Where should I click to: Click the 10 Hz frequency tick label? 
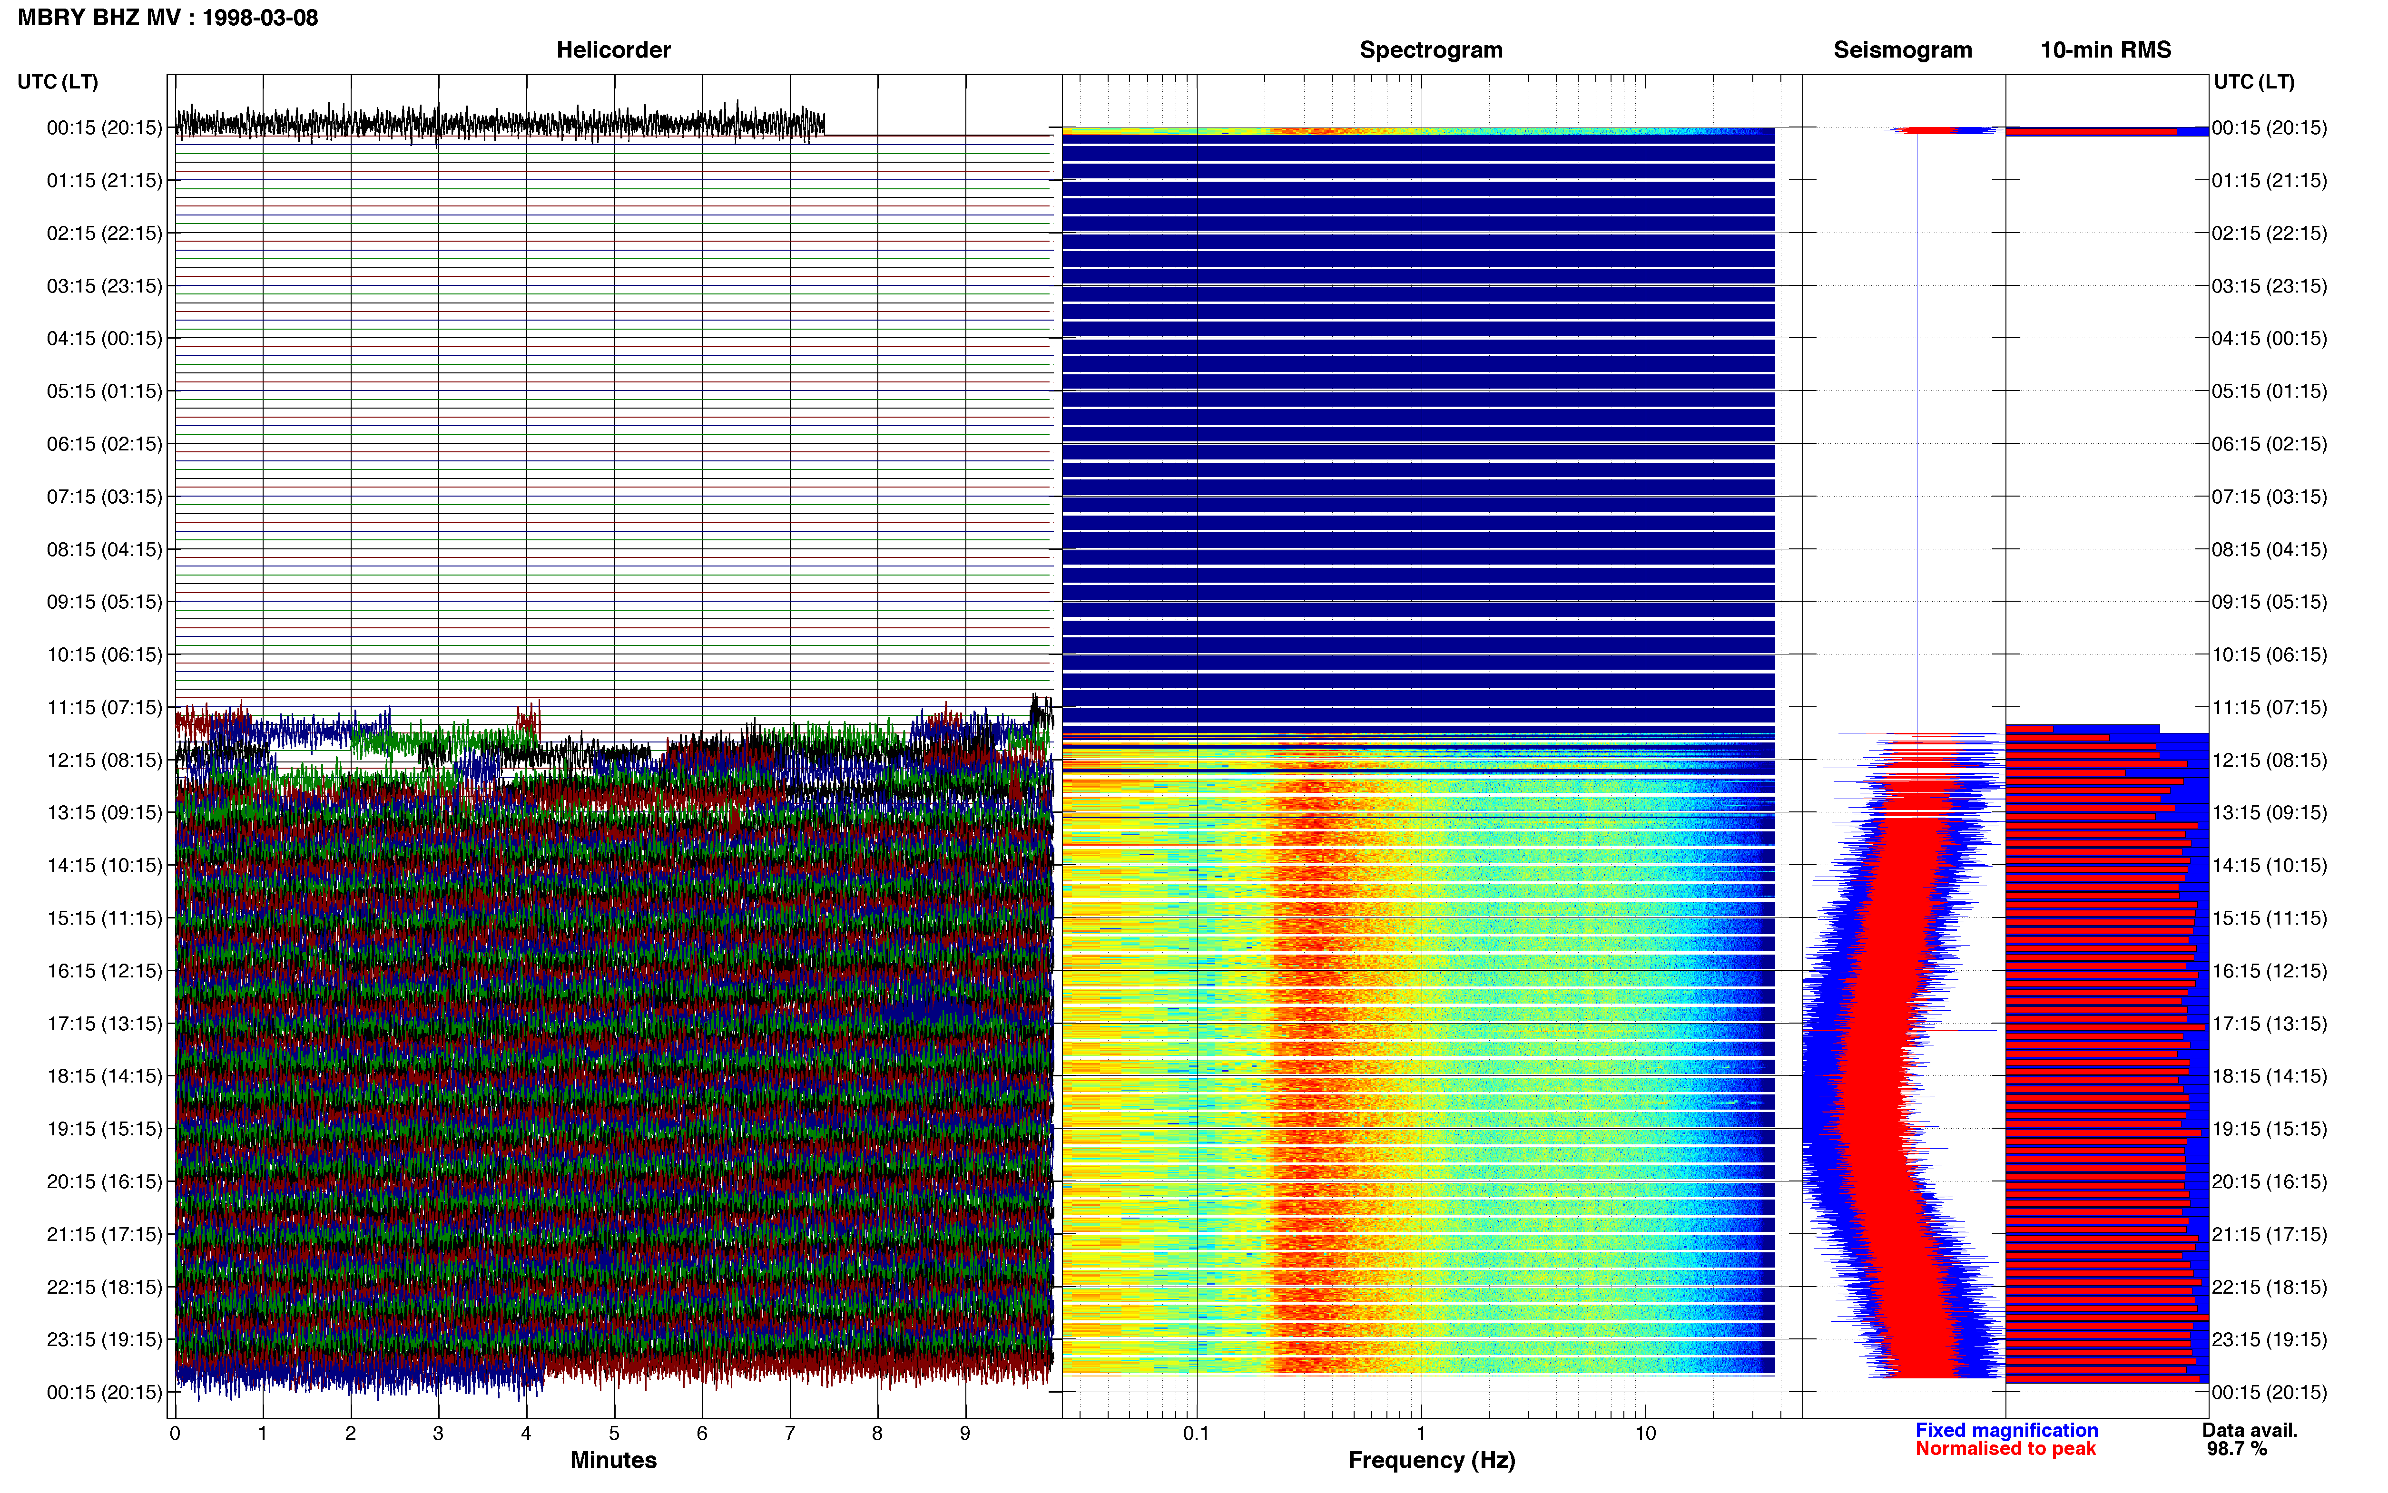1645,1433
